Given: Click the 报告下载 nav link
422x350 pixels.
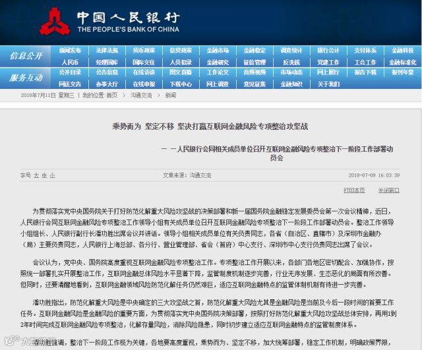Looking at the screenshot, I should [365, 72].
